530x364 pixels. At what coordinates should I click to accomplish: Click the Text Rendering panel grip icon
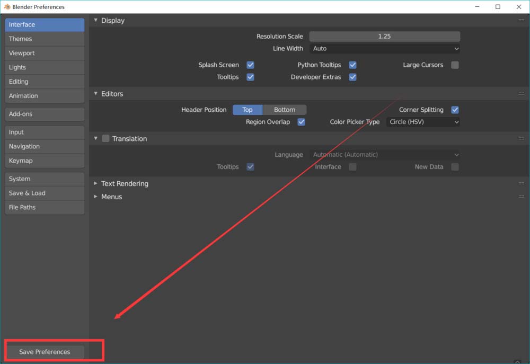pyautogui.click(x=522, y=183)
